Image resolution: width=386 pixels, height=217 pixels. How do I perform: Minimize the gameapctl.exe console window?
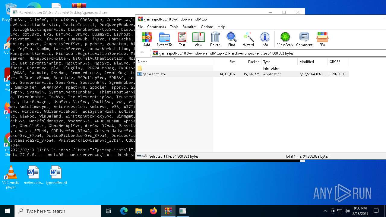point(270,12)
